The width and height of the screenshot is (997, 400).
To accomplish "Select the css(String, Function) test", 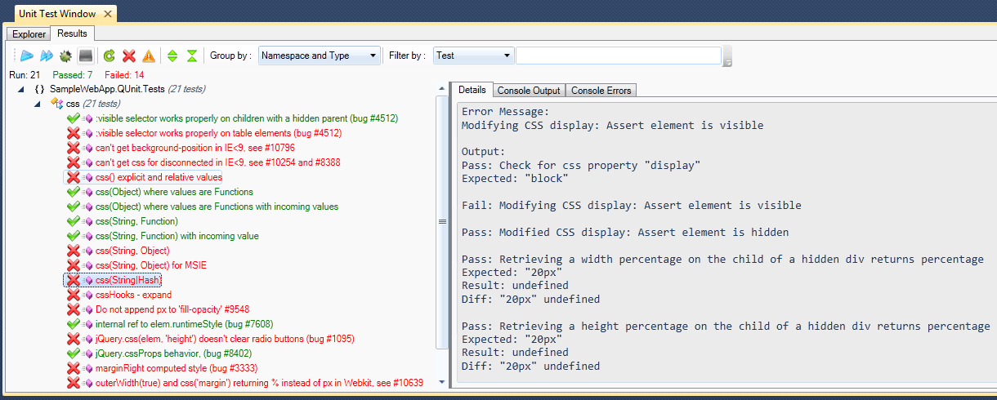I will coord(136,221).
